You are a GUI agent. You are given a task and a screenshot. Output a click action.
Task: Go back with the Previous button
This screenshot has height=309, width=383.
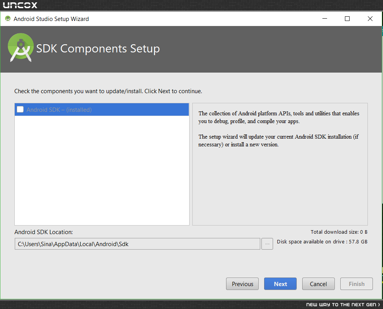click(242, 284)
